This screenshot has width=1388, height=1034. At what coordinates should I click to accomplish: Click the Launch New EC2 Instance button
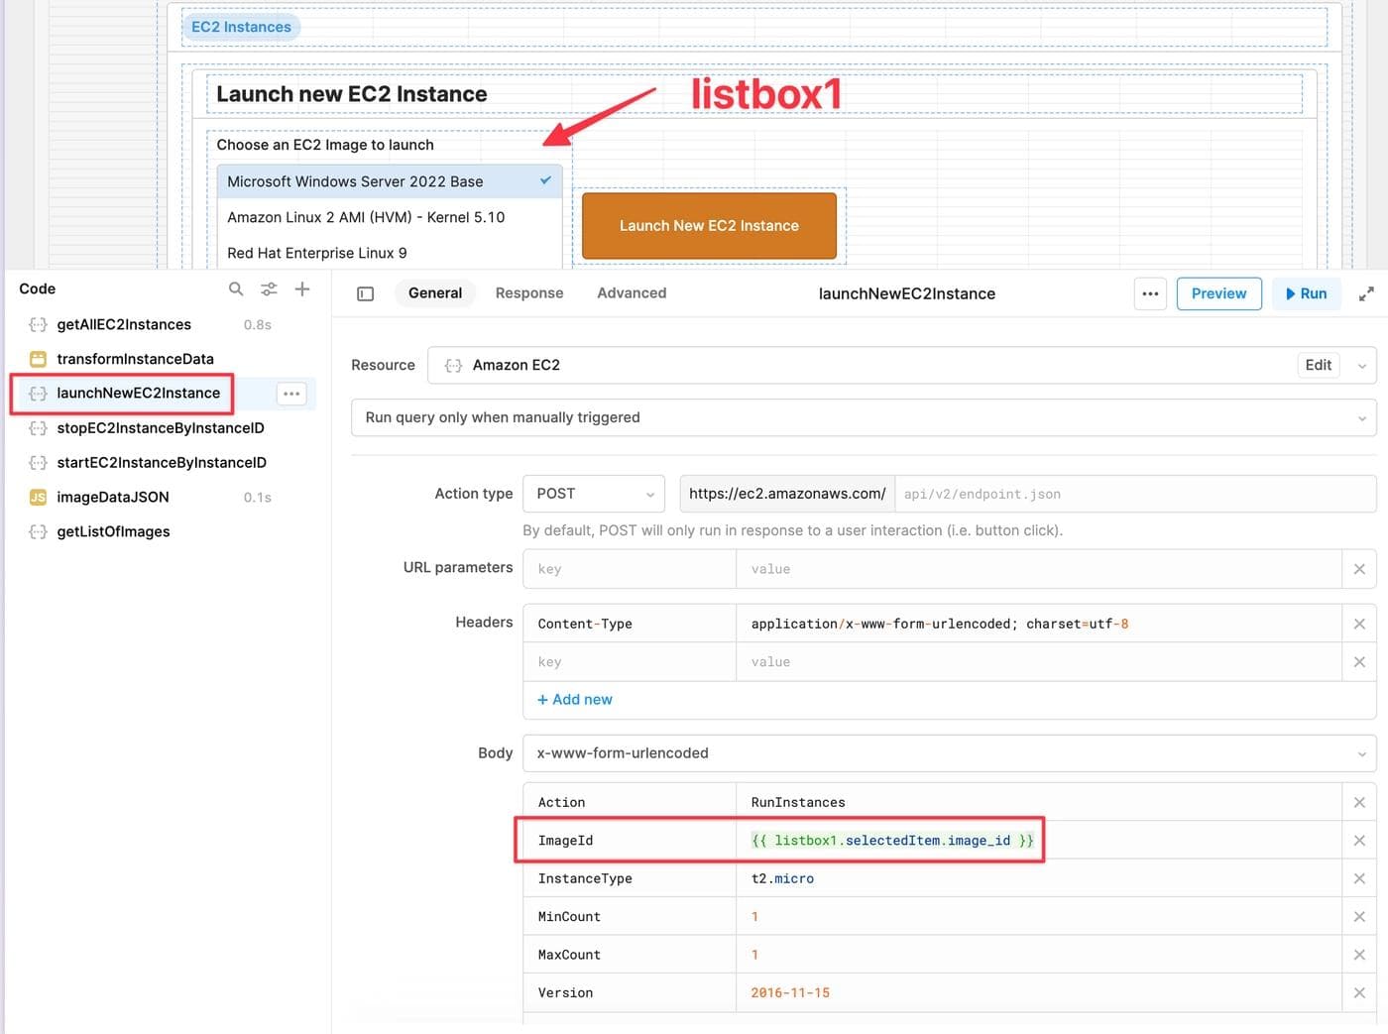click(x=709, y=225)
